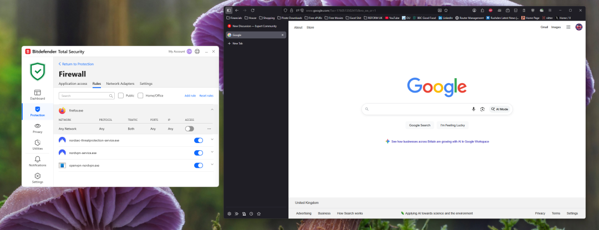Open Protection section in Bitdefender sidebar
Screen dimensions: 599x230
[38, 111]
